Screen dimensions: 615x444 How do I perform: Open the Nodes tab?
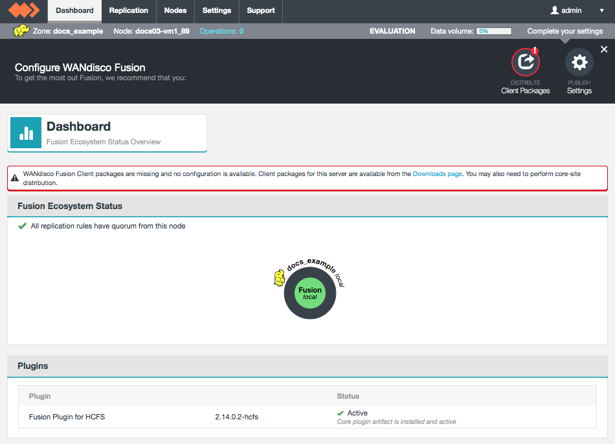175,11
